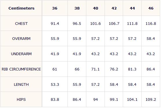Click rib circumference value 76.2
161x108 pixels.
114,69
